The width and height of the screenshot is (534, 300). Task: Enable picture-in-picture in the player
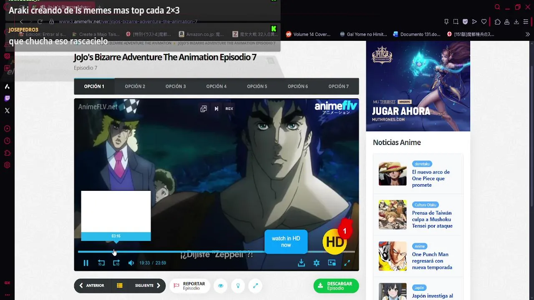332,263
